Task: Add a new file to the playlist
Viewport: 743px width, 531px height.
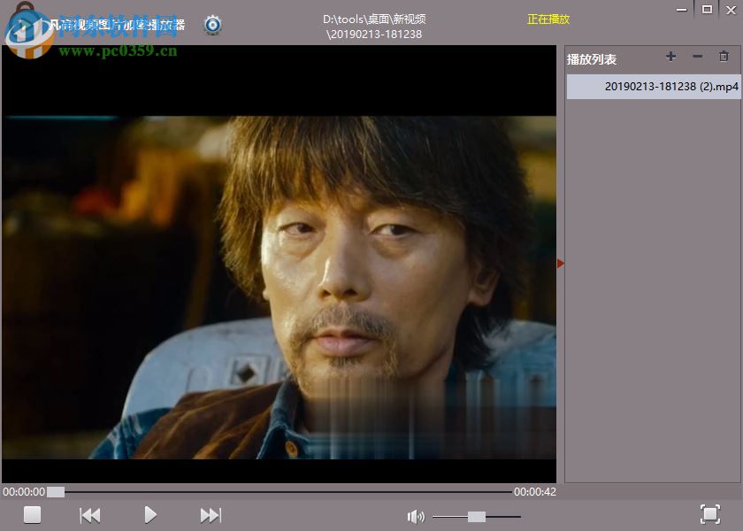Action: [x=670, y=57]
